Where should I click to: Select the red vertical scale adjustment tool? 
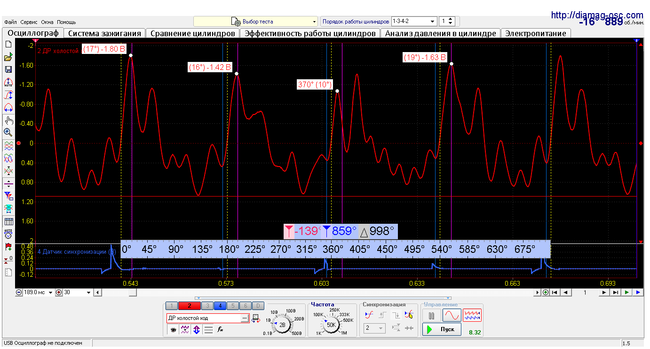coord(8,95)
